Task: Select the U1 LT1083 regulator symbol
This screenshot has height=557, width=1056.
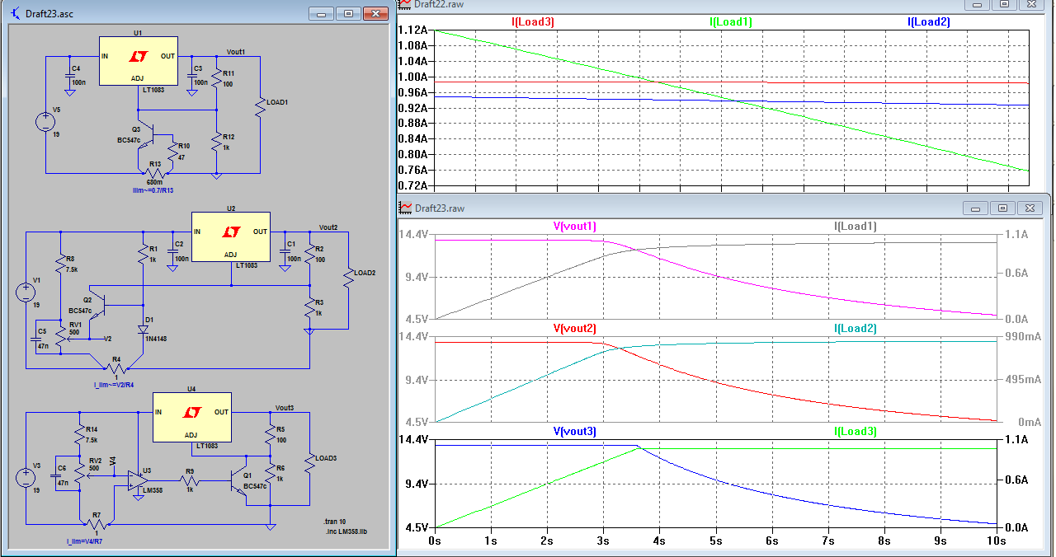Action: 138,60
